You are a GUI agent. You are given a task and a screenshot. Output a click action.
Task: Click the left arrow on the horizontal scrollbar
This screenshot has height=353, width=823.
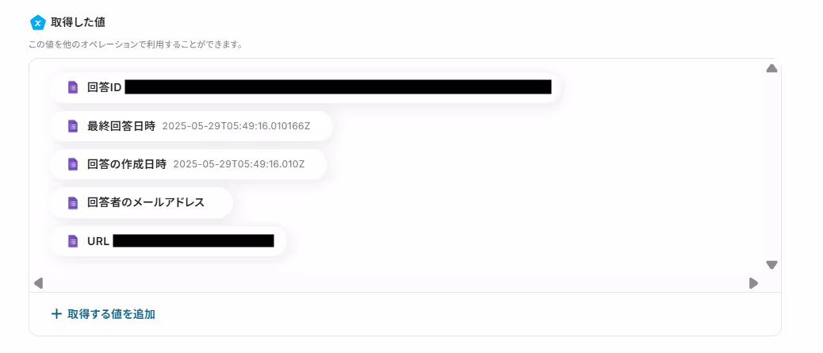coord(38,284)
